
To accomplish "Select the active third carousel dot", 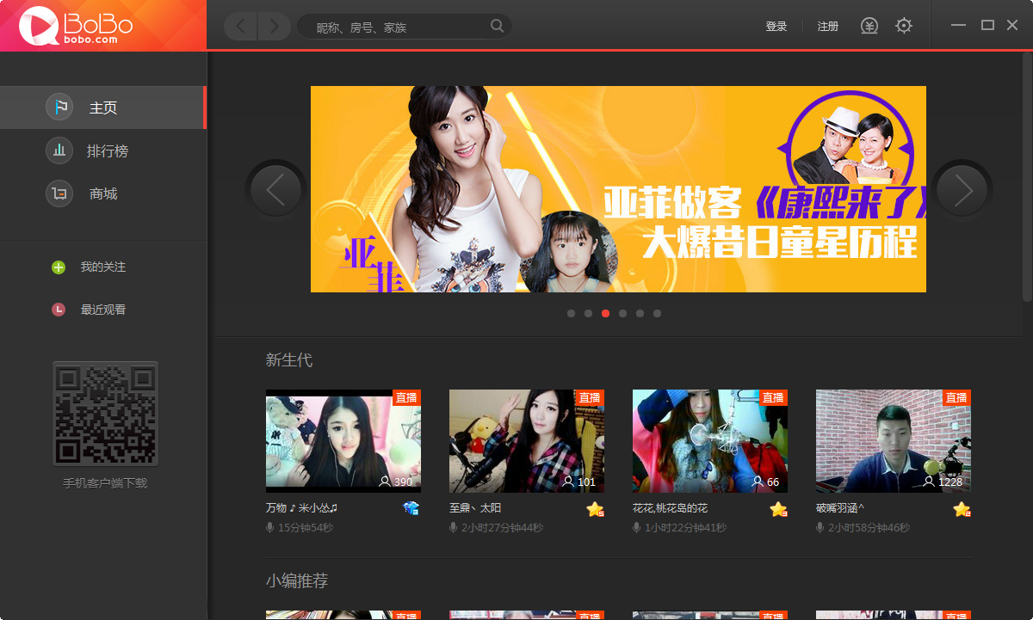I will tap(605, 314).
